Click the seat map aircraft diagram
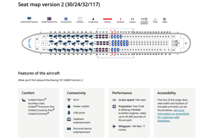 (x=106, y=43)
